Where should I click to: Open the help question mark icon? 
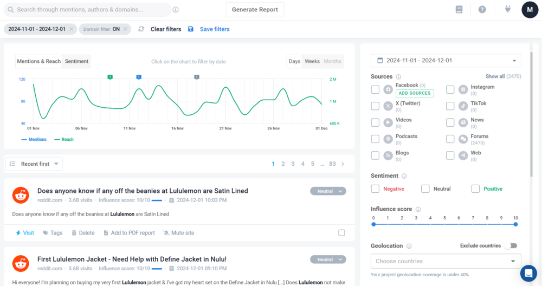coord(482,10)
